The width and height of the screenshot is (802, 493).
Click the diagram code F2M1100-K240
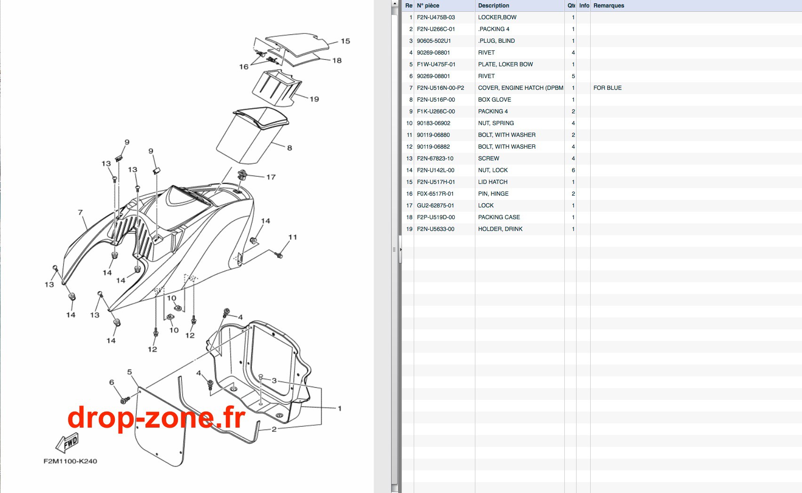(x=70, y=461)
